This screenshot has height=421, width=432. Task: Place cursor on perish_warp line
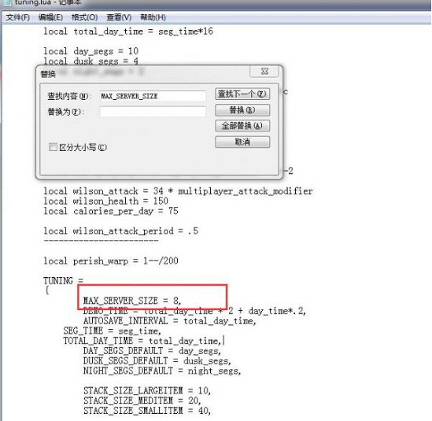111,260
